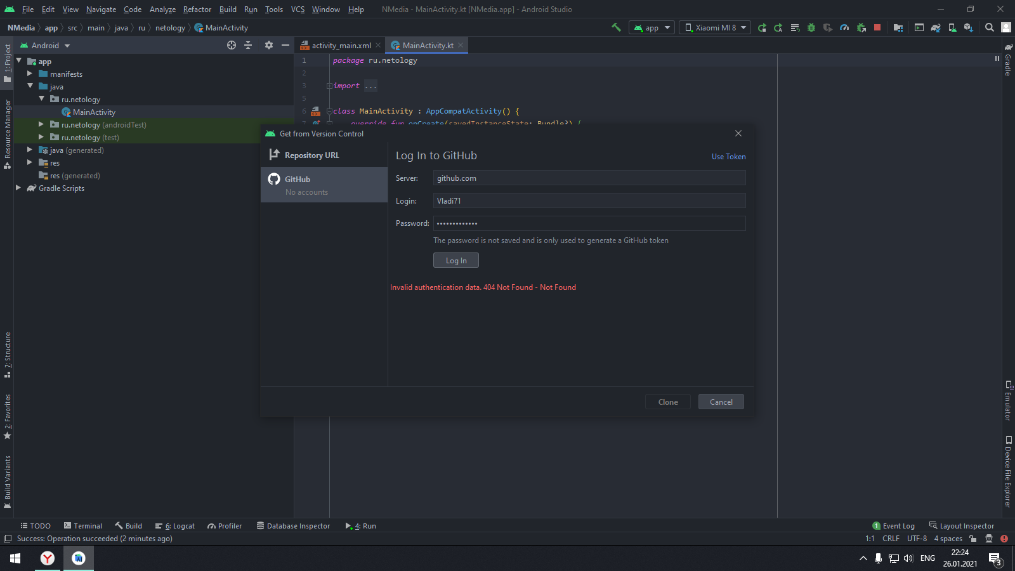1015x571 pixels.
Task: Select MainActivity in the project tree
Action: 94,112
